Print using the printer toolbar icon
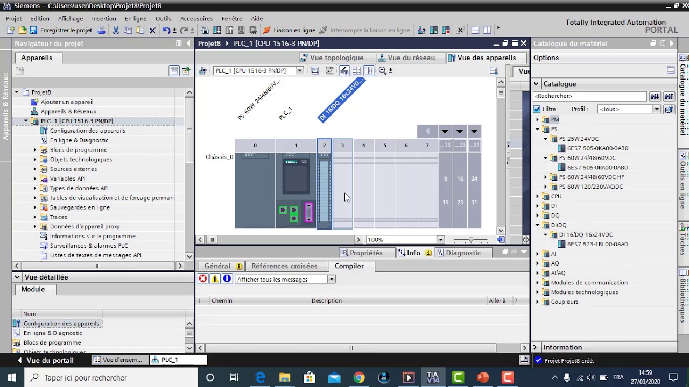 tap(101, 31)
